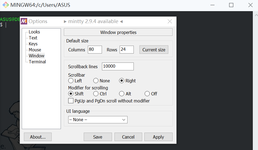The width and height of the screenshot is (258, 150).
Task: Select Text in the options tree
Action: pyautogui.click(x=33, y=38)
